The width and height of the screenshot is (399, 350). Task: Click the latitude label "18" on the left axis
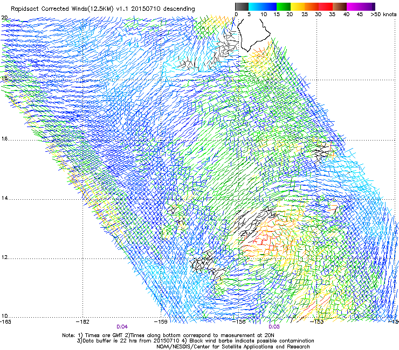[4, 78]
